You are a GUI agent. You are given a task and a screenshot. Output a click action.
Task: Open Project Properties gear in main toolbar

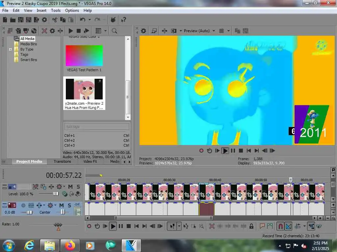tap(44, 20)
